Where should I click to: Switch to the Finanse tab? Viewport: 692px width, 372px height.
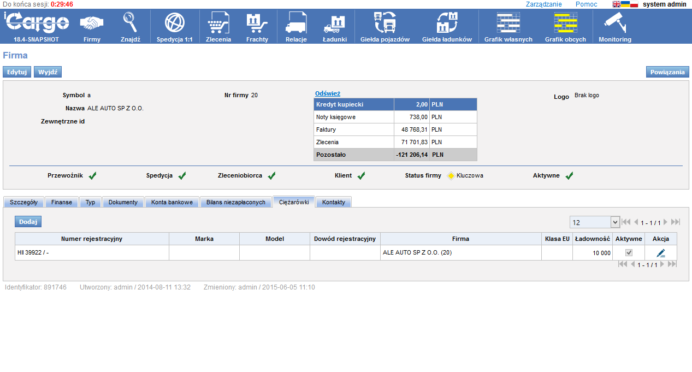click(62, 202)
